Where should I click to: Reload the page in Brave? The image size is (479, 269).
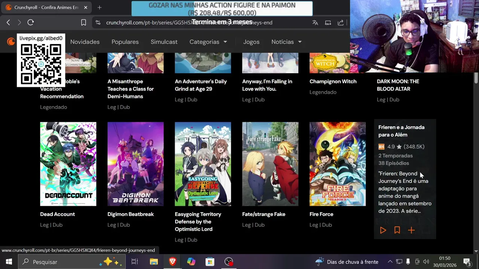pos(31,22)
